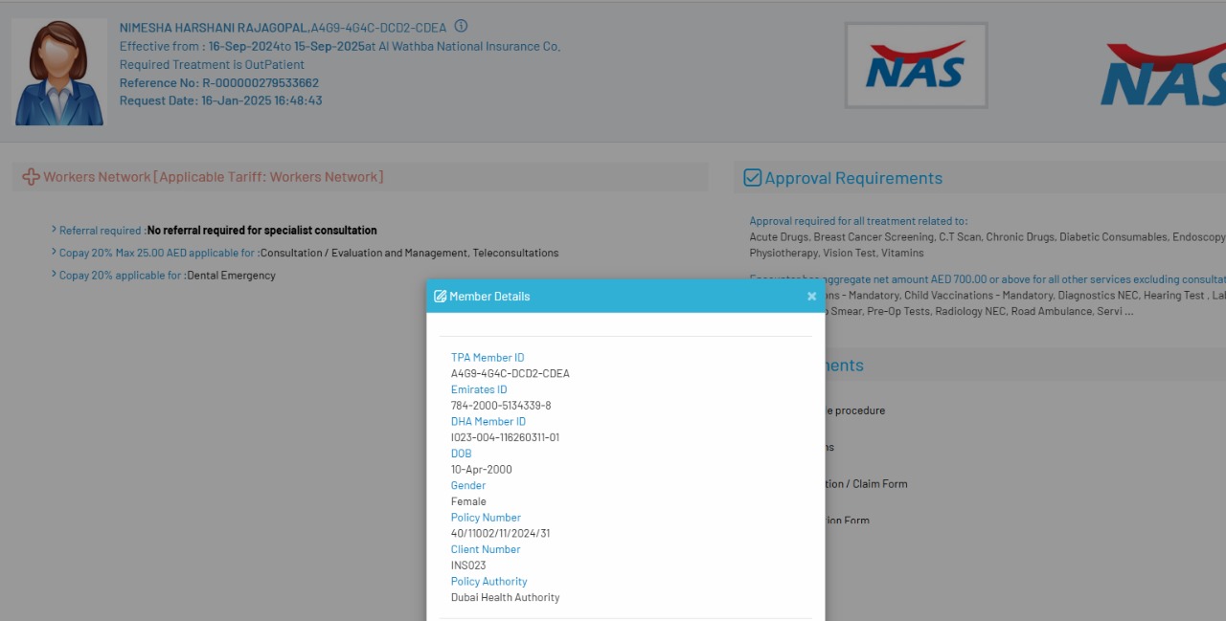Expand the Referral required item chevron

[54, 230]
